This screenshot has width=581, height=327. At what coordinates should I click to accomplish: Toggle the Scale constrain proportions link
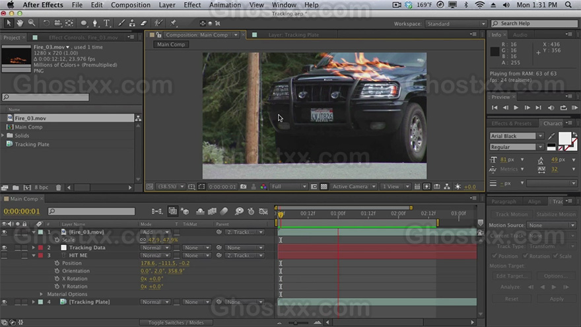click(x=143, y=240)
